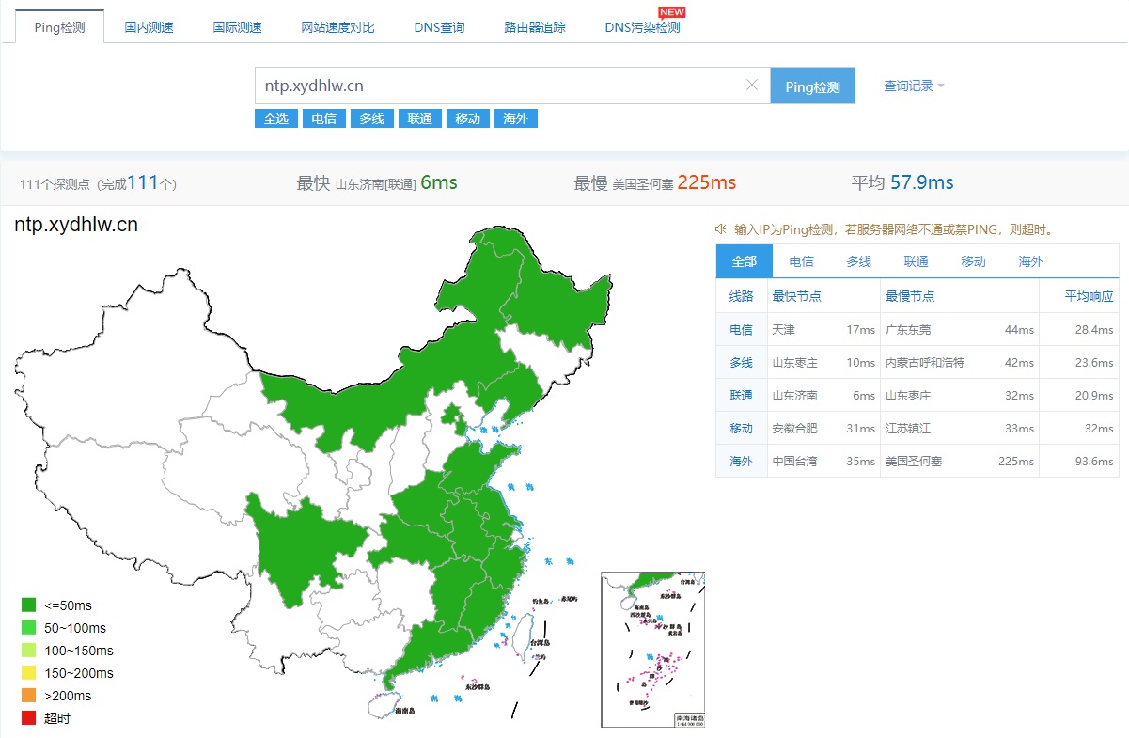The width and height of the screenshot is (1129, 738).
Task: Click the 最快节点 column header
Action: coord(797,296)
